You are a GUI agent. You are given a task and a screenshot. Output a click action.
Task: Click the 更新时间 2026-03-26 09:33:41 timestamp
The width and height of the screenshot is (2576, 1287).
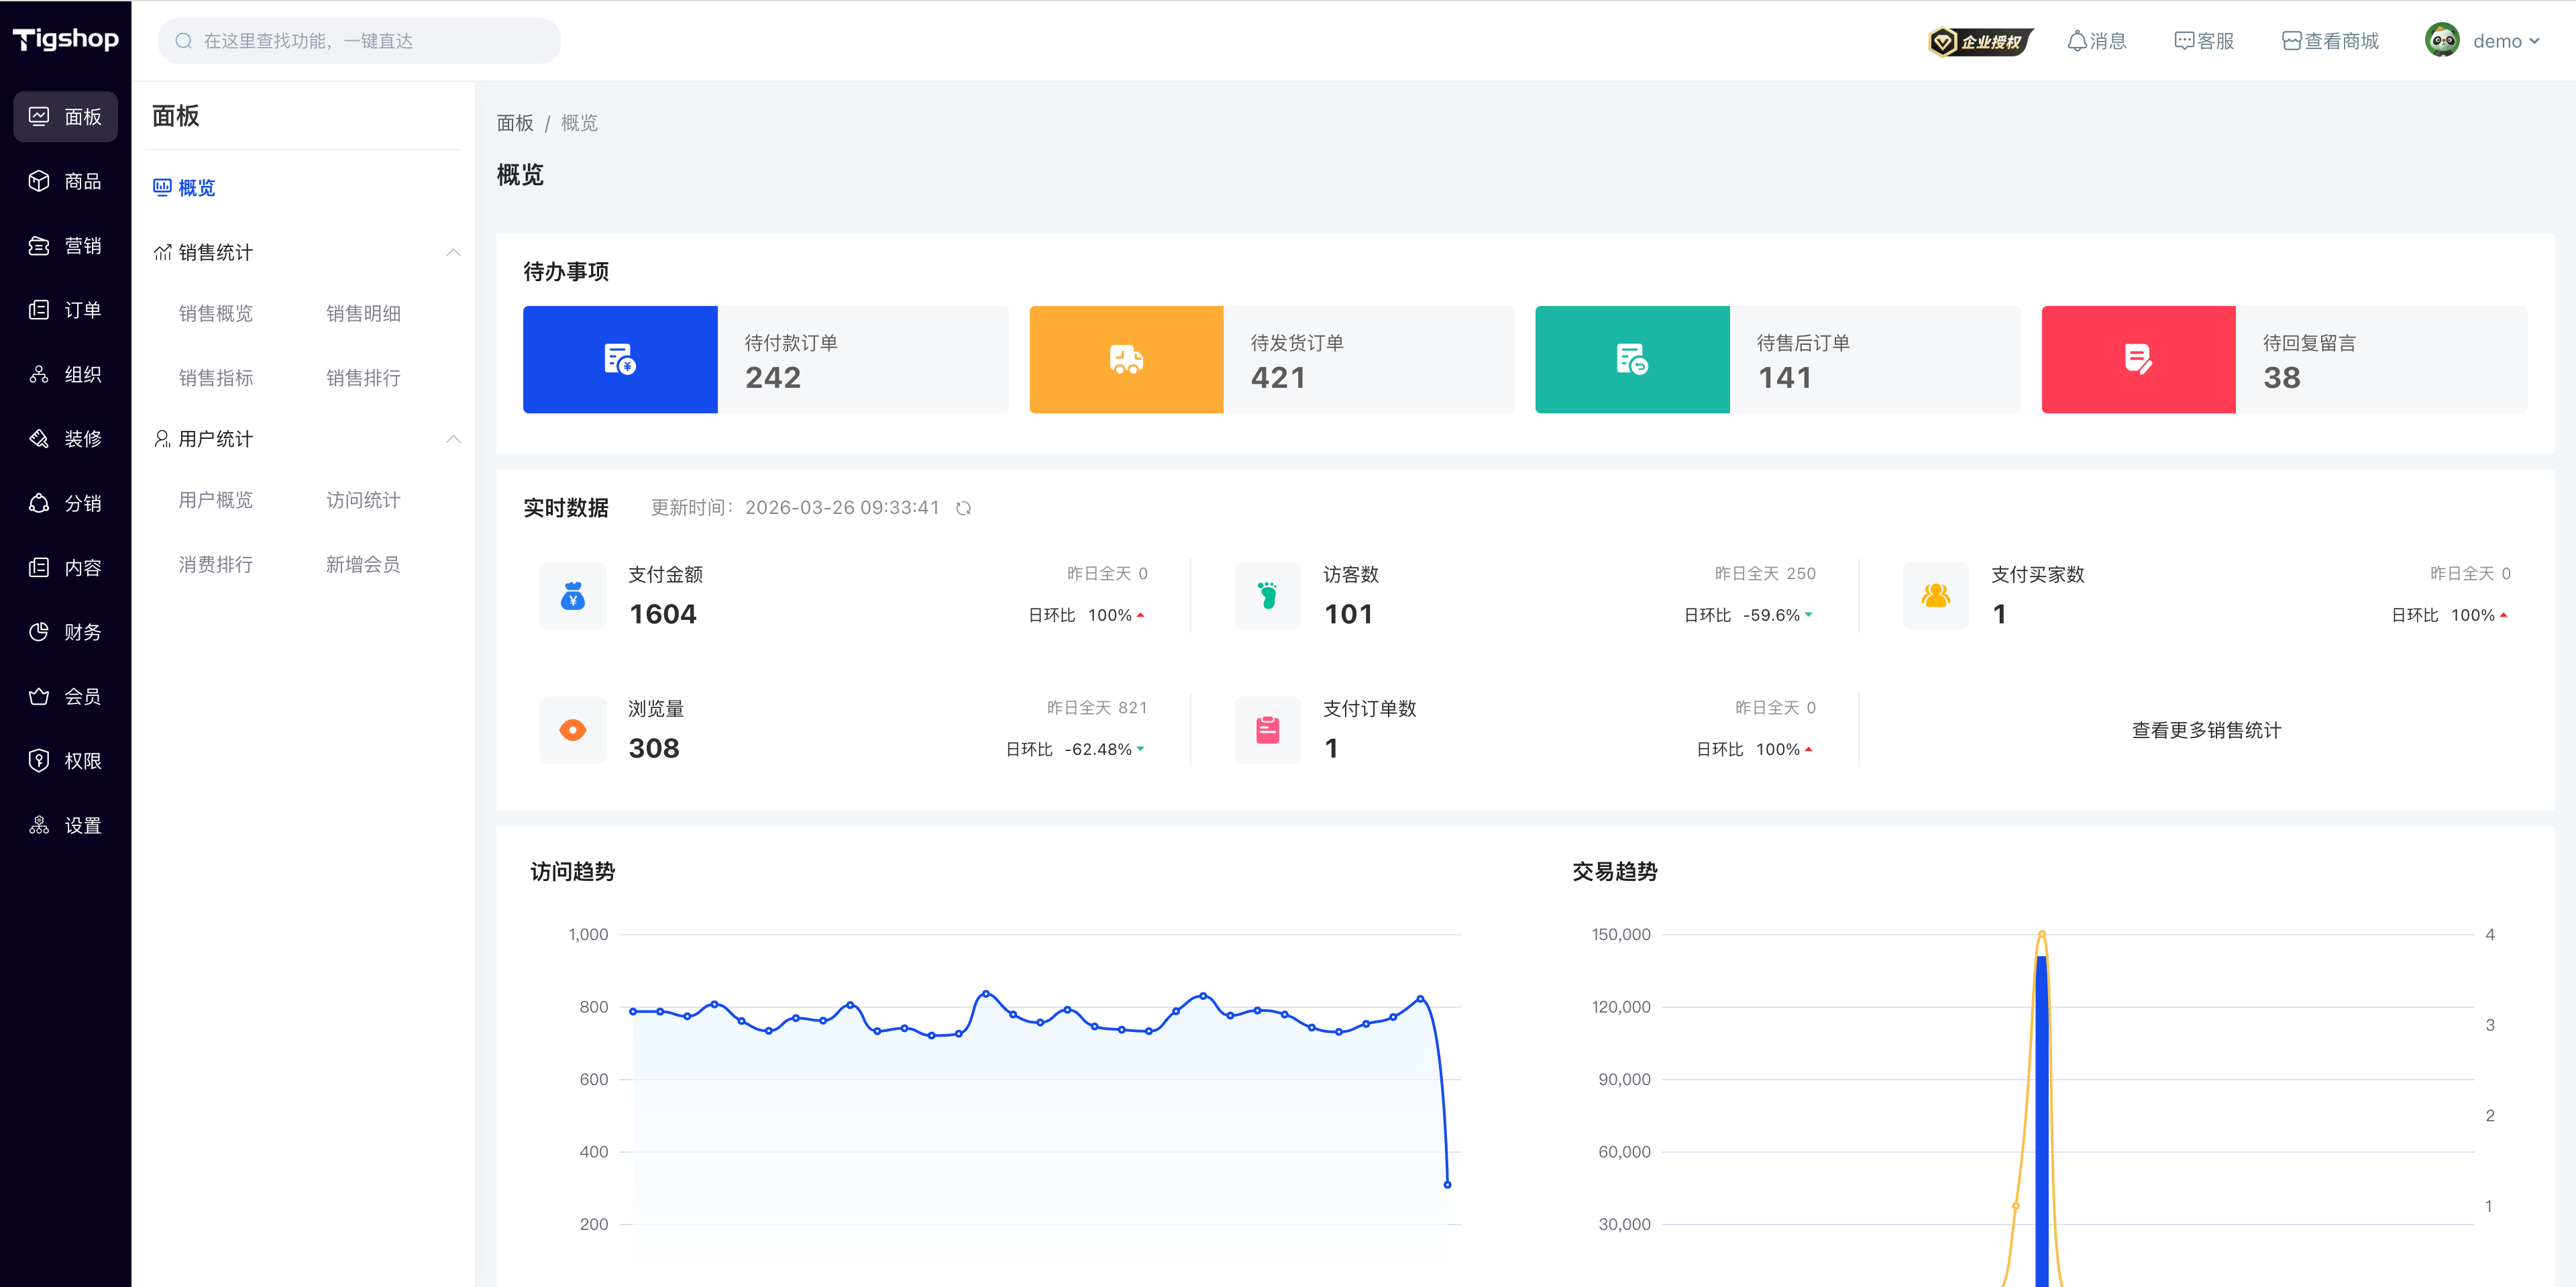tap(795, 508)
